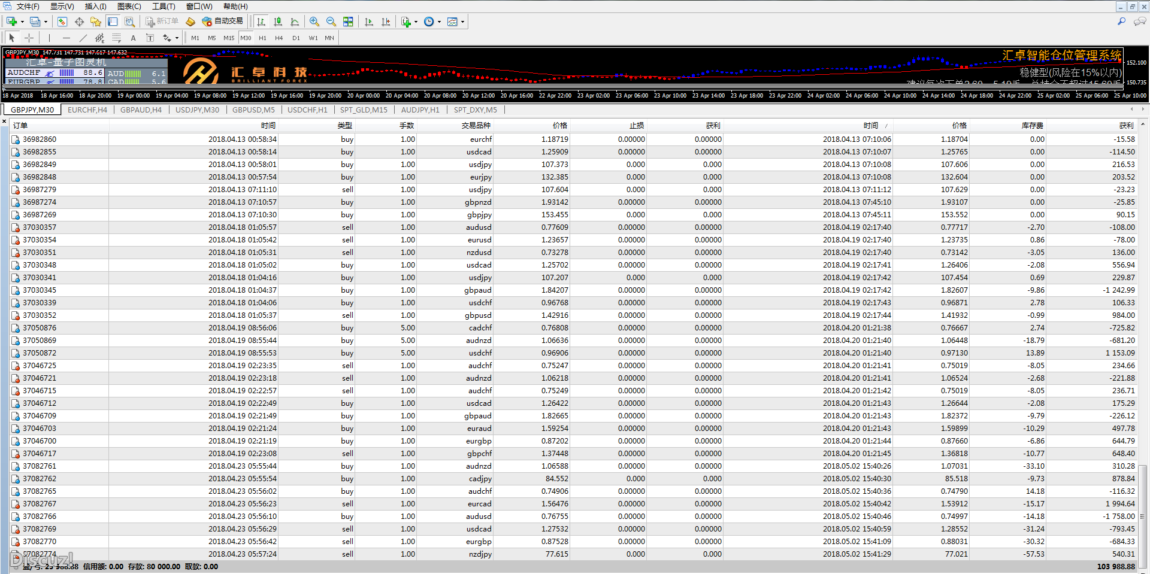The image size is (1150, 574).
Task: Open the search magnifier icon
Action: [x=1122, y=22]
